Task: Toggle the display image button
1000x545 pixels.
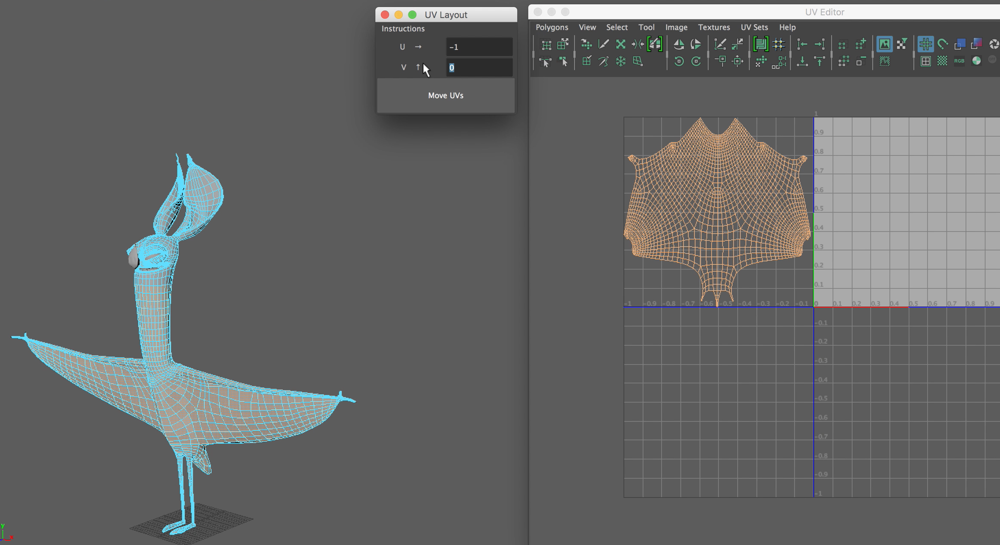Action: point(884,44)
